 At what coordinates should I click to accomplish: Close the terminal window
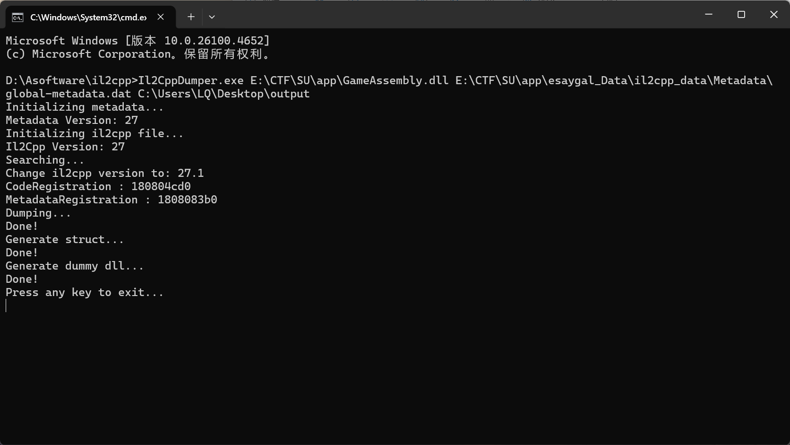(x=773, y=15)
